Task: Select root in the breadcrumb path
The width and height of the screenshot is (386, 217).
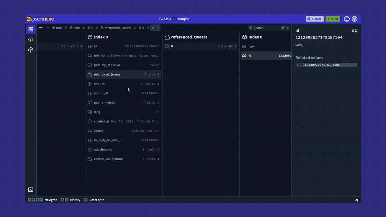Action: 59,28
